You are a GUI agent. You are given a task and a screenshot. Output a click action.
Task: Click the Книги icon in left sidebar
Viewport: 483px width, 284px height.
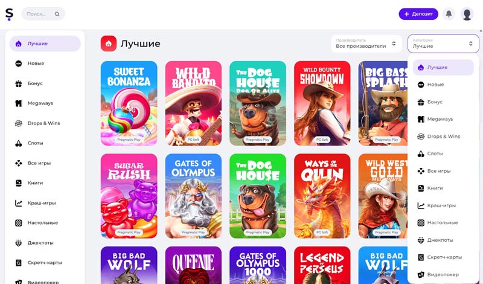coord(19,183)
